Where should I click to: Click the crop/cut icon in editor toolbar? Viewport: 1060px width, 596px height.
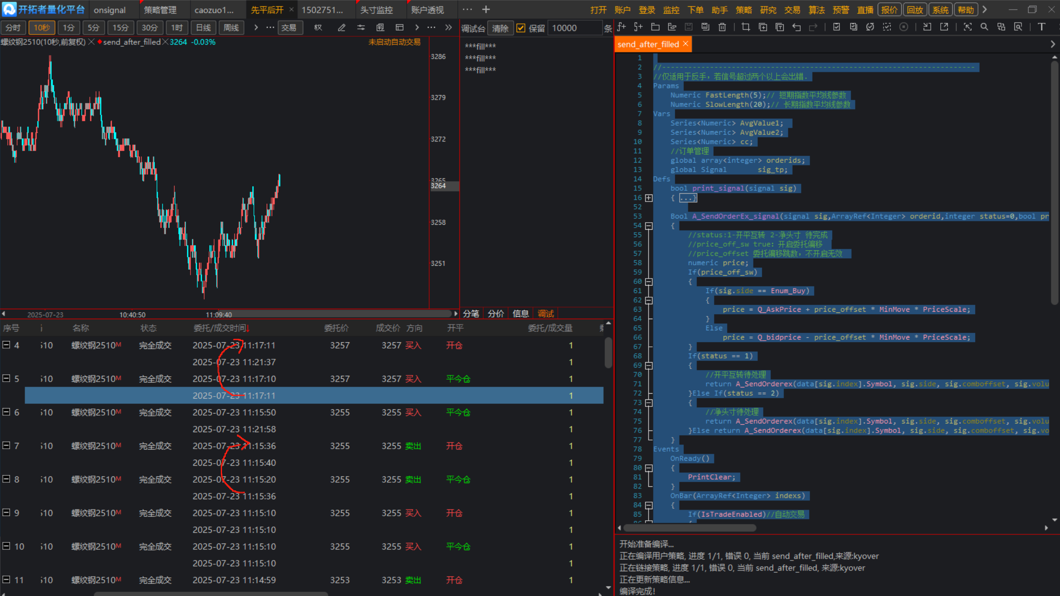click(x=746, y=27)
